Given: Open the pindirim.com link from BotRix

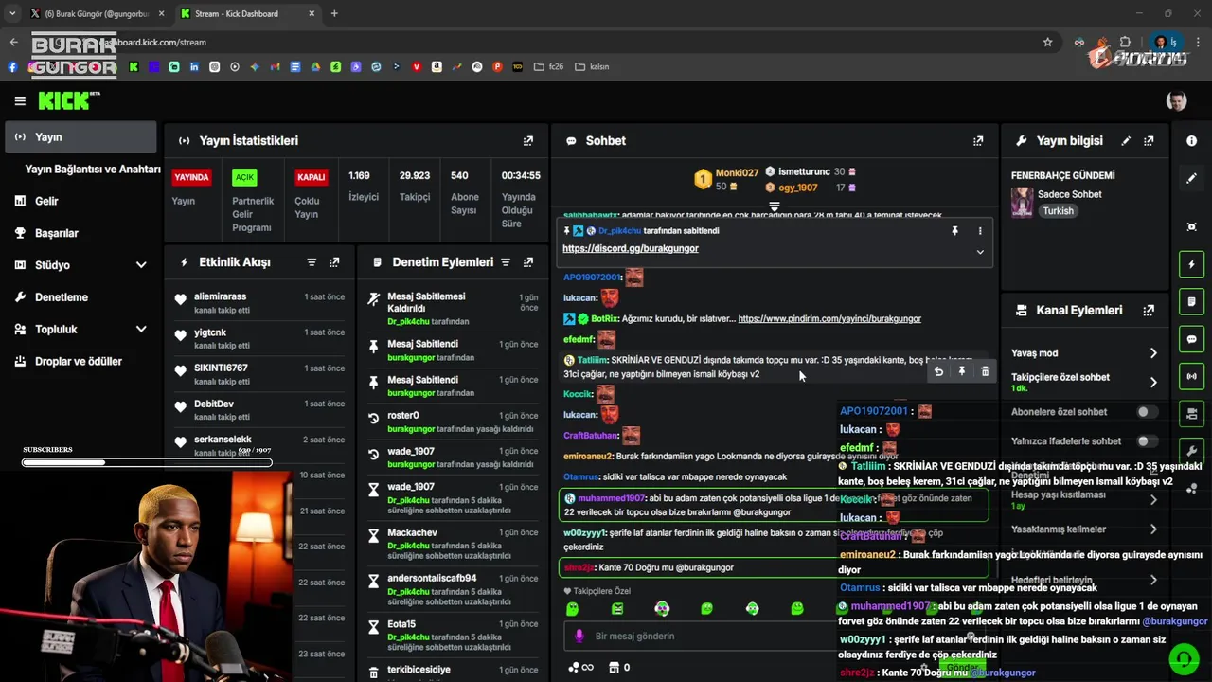Looking at the screenshot, I should point(829,319).
